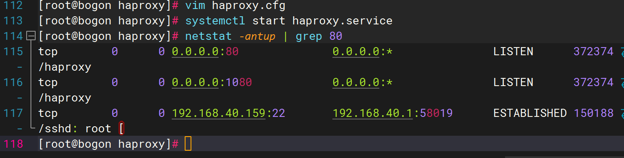624x158 pixels.
Task: Click the port number 58019
Action: click(436, 113)
